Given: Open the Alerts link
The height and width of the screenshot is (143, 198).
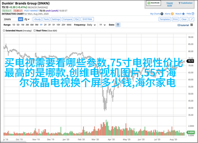Looking at the screenshot, I should pos(168,14).
